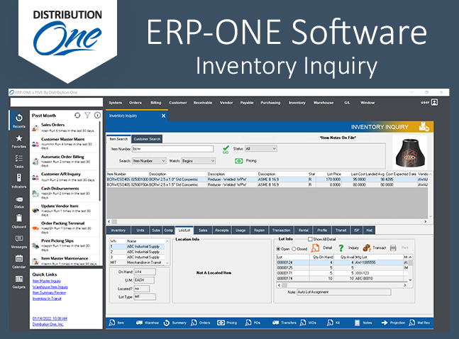Open the Item Master Inquiry quick link

tap(47, 281)
